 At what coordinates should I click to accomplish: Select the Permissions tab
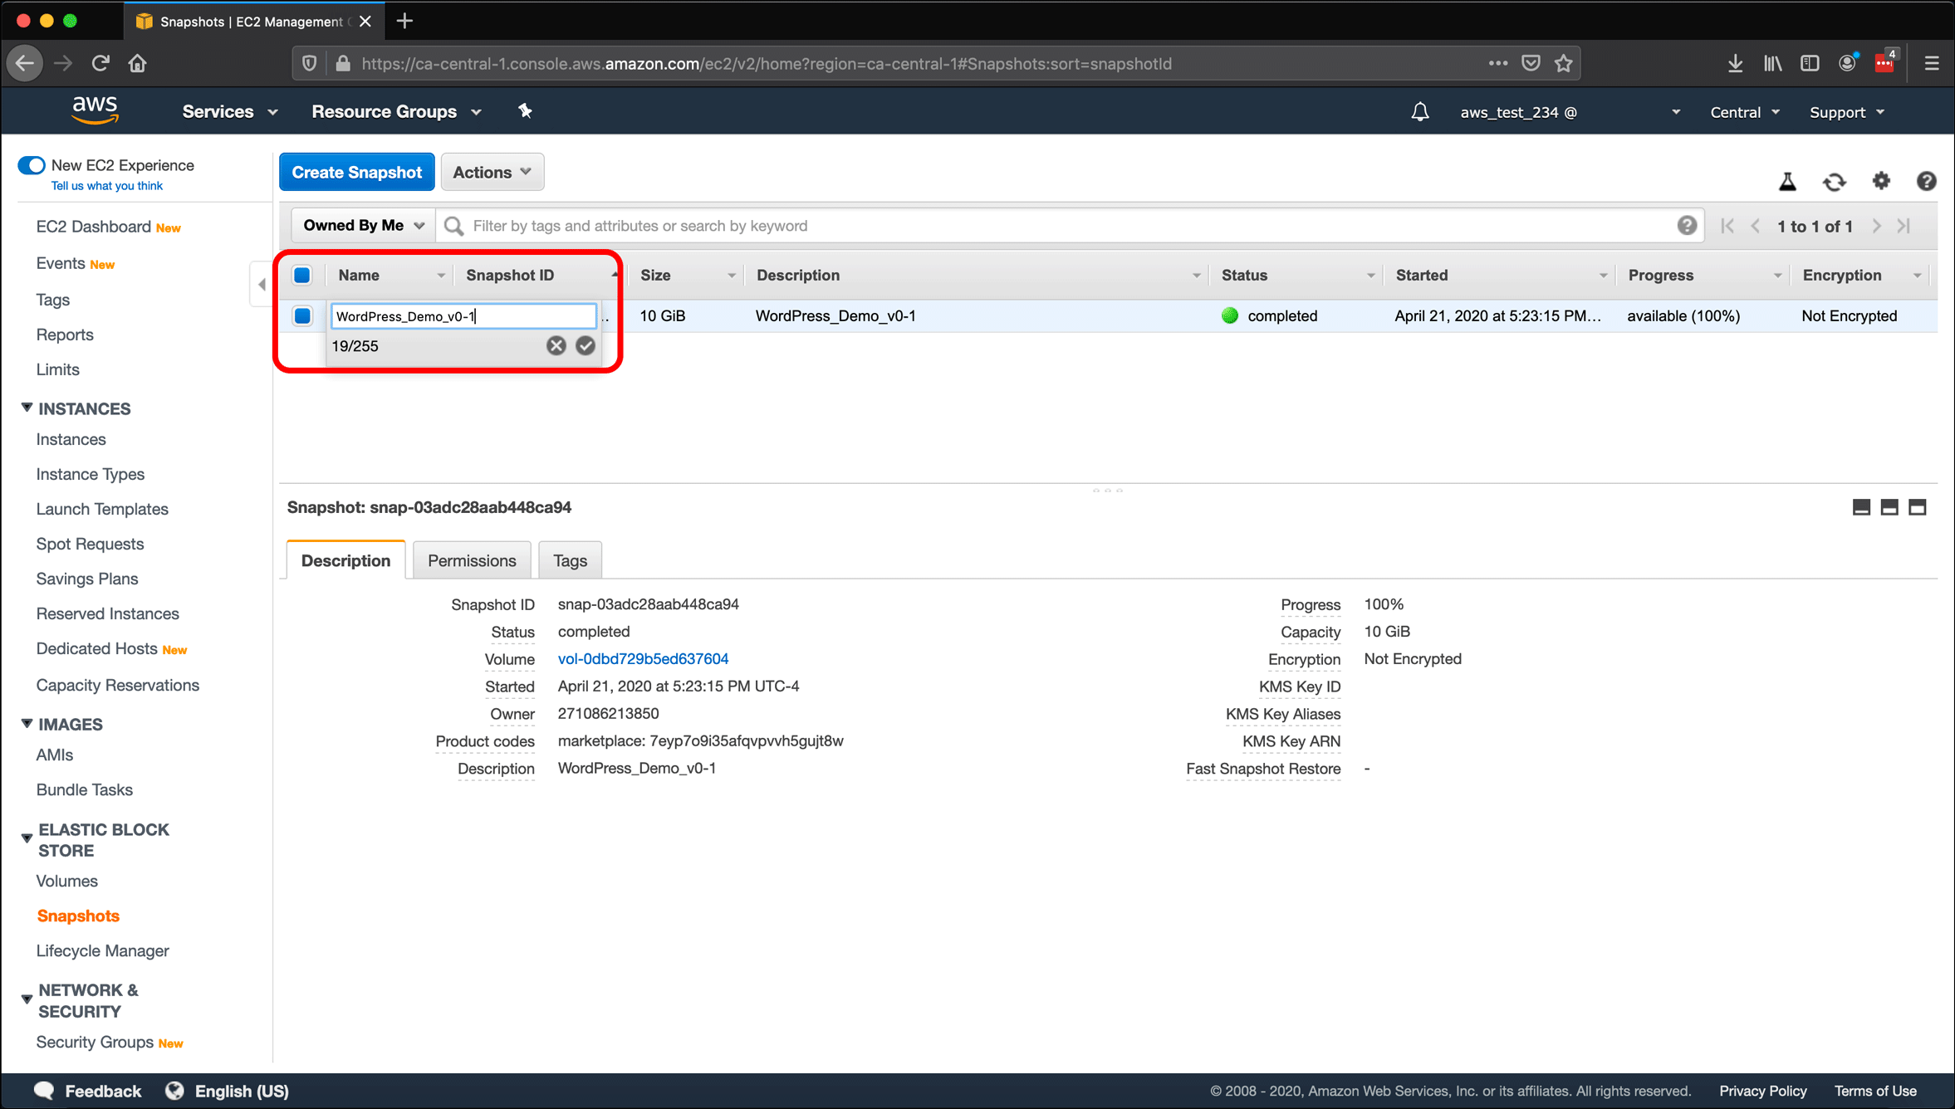pyautogui.click(x=471, y=559)
